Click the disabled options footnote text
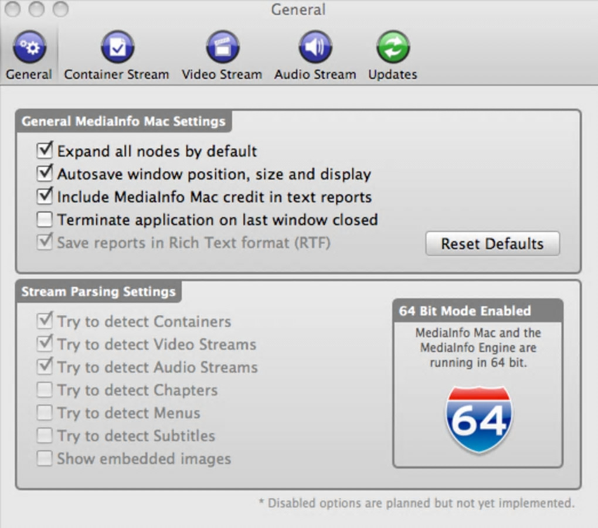Viewport: 598px width, 528px height. point(416,503)
